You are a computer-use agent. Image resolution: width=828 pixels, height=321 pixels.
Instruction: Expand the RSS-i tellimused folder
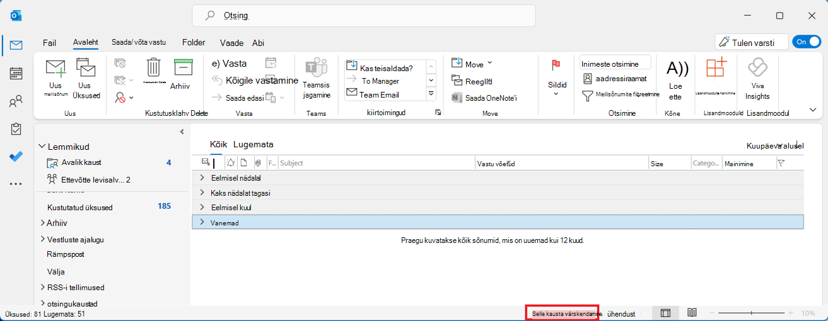[x=42, y=287]
